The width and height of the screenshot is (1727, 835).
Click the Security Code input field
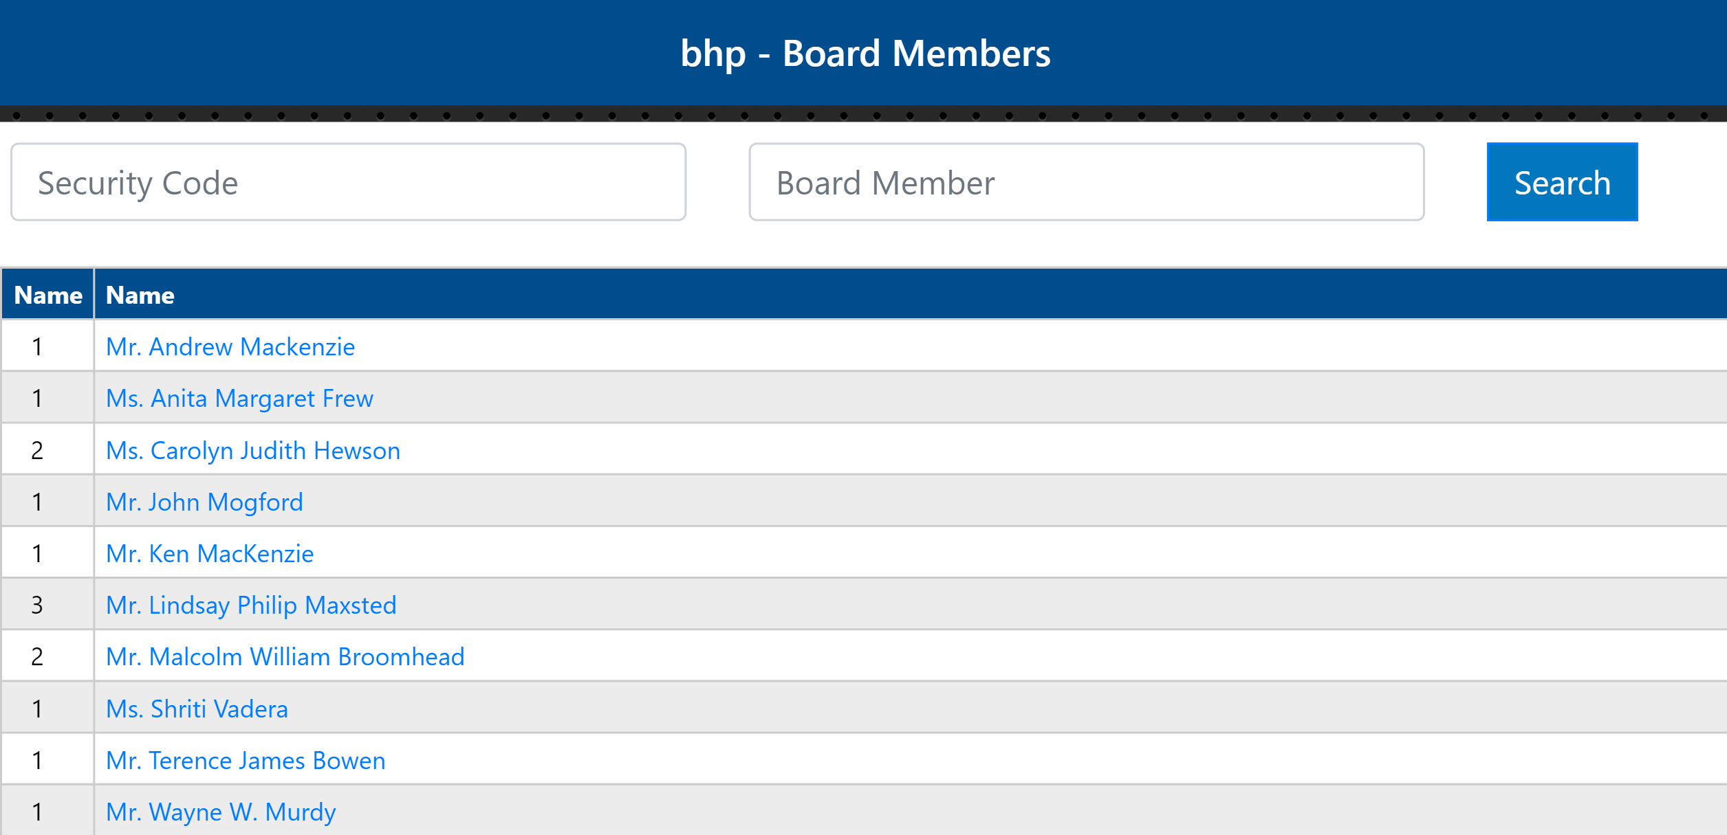pyautogui.click(x=348, y=182)
